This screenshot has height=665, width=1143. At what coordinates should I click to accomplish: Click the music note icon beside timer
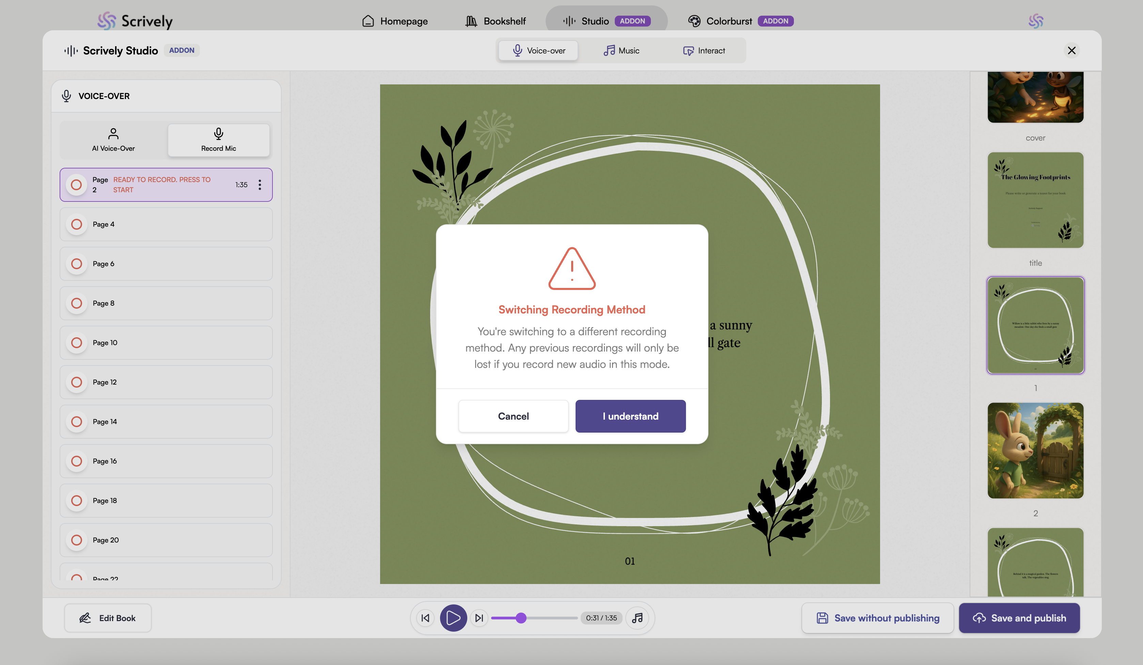637,618
